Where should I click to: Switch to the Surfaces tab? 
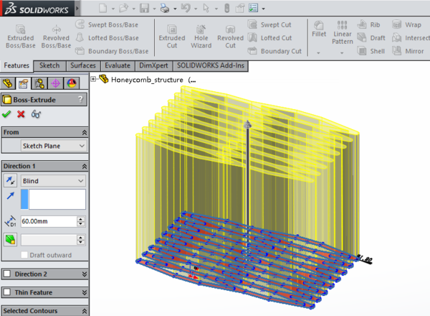coord(83,65)
